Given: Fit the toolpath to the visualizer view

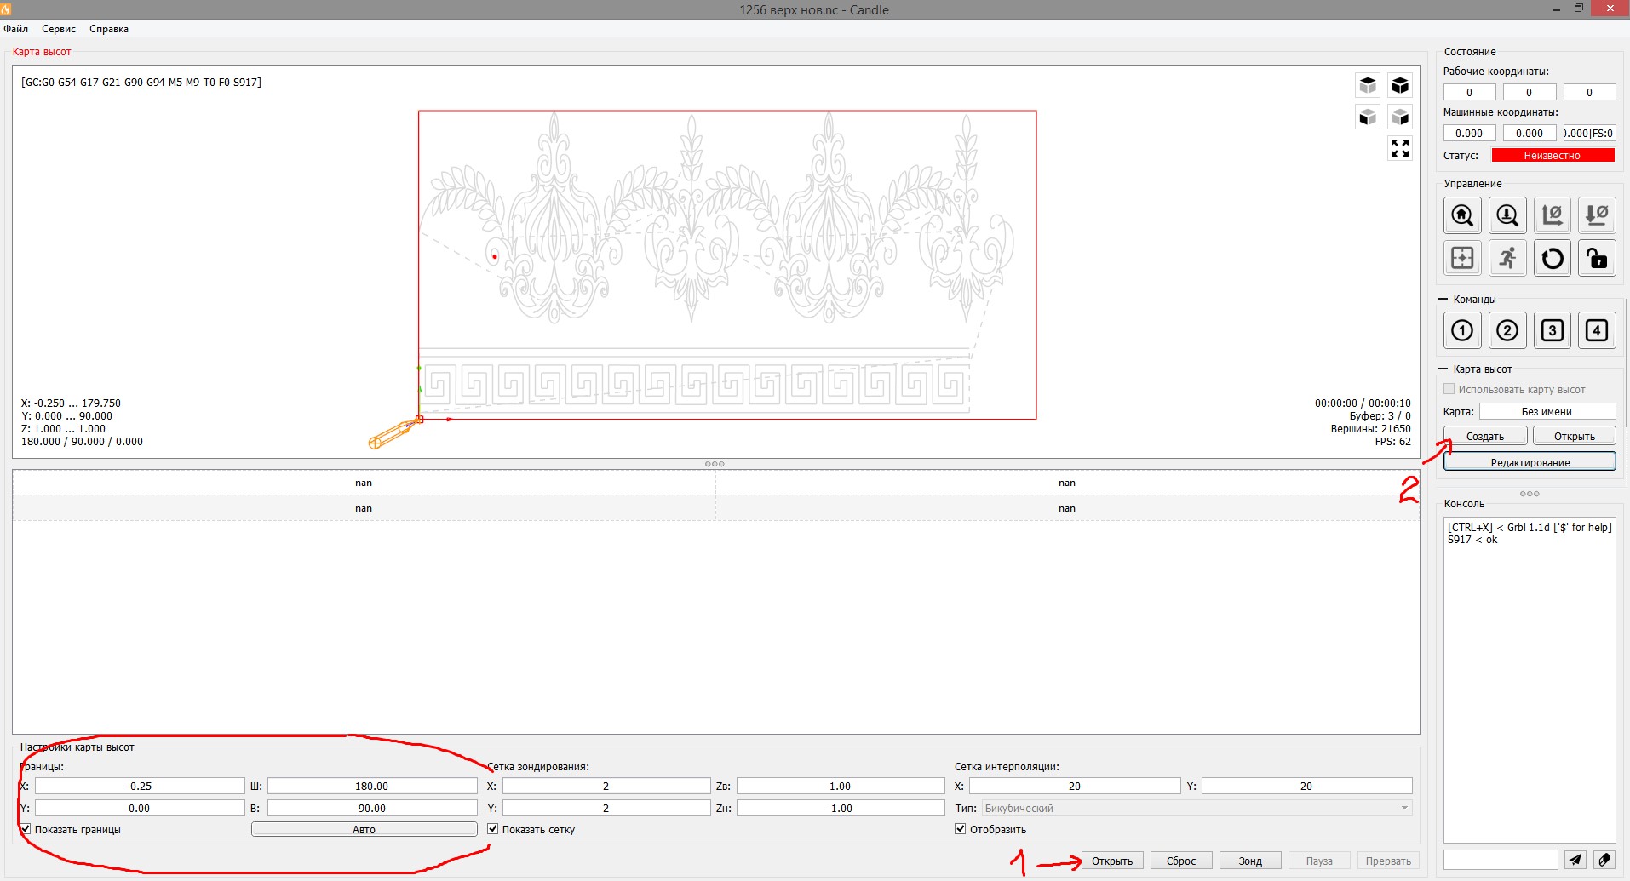Looking at the screenshot, I should (1400, 148).
